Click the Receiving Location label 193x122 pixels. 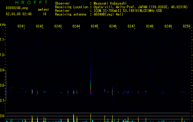coord(71,7)
